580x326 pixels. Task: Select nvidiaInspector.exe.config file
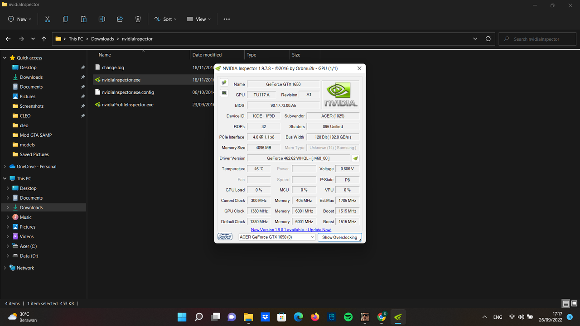[x=128, y=92]
